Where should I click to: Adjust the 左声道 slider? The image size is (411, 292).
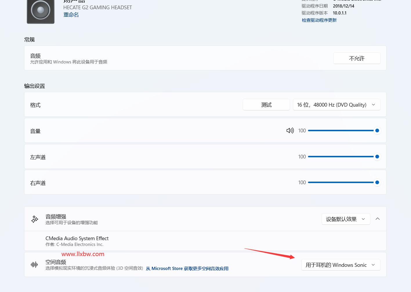pyautogui.click(x=341, y=157)
